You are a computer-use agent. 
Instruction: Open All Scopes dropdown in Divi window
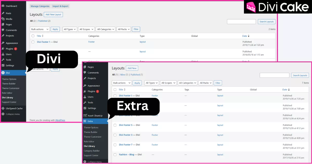[86, 29]
